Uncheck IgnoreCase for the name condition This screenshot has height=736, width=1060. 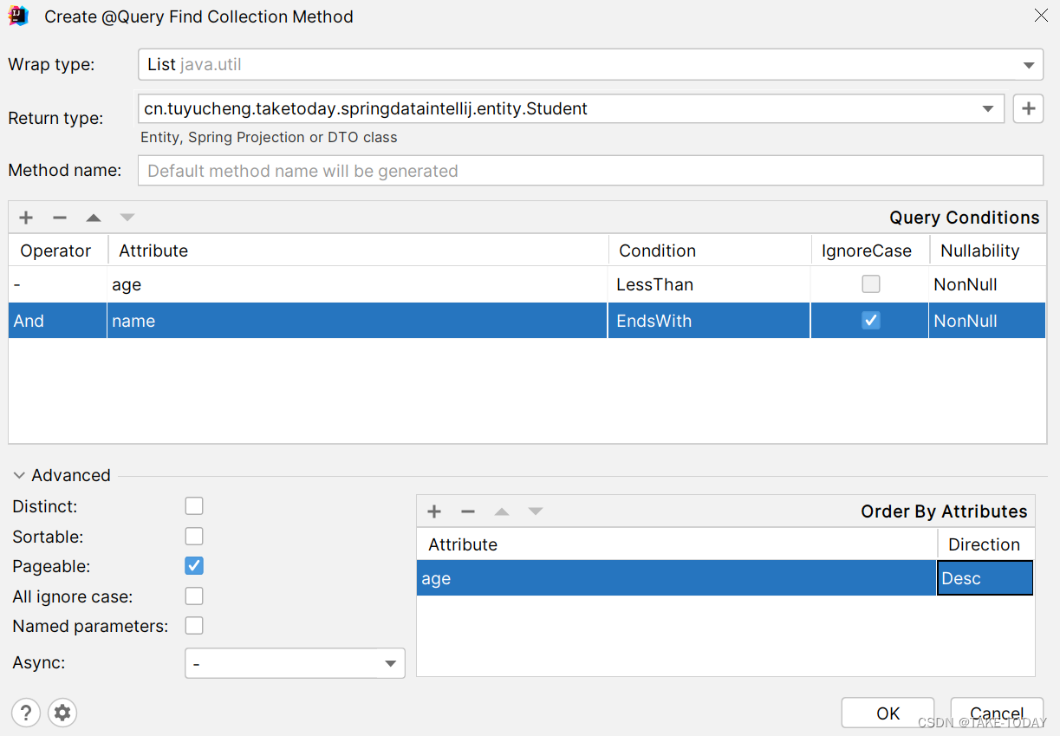[871, 320]
